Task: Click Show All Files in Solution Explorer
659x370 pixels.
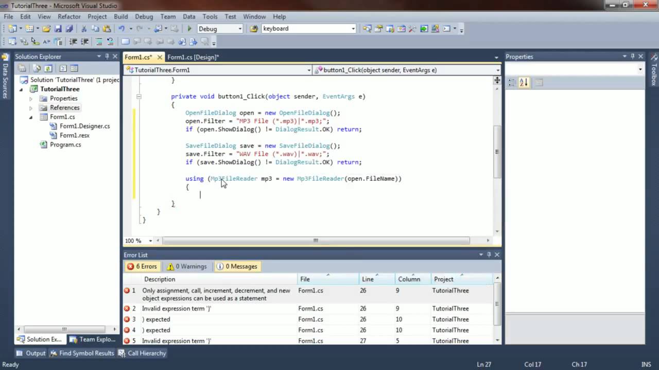Action: click(x=37, y=68)
